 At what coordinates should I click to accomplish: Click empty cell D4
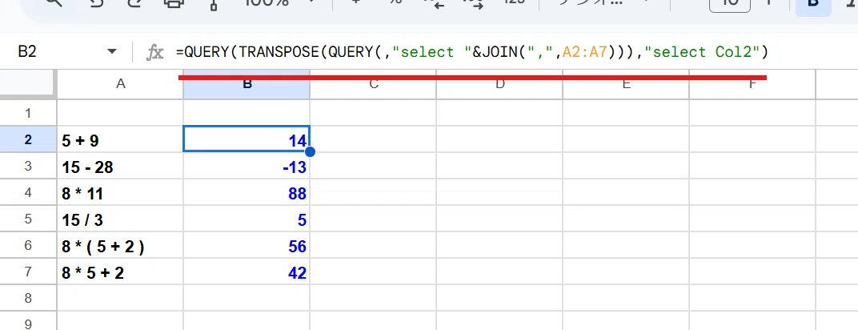[x=499, y=193]
